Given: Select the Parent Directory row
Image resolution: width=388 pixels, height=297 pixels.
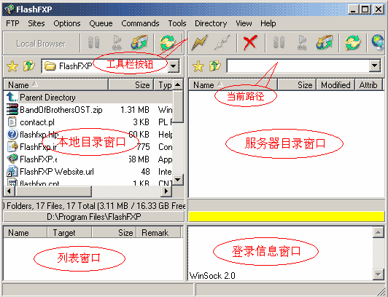Looking at the screenshot, I should pyautogui.click(x=88, y=97).
